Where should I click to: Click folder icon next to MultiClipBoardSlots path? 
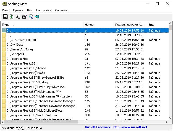tap(4, 111)
